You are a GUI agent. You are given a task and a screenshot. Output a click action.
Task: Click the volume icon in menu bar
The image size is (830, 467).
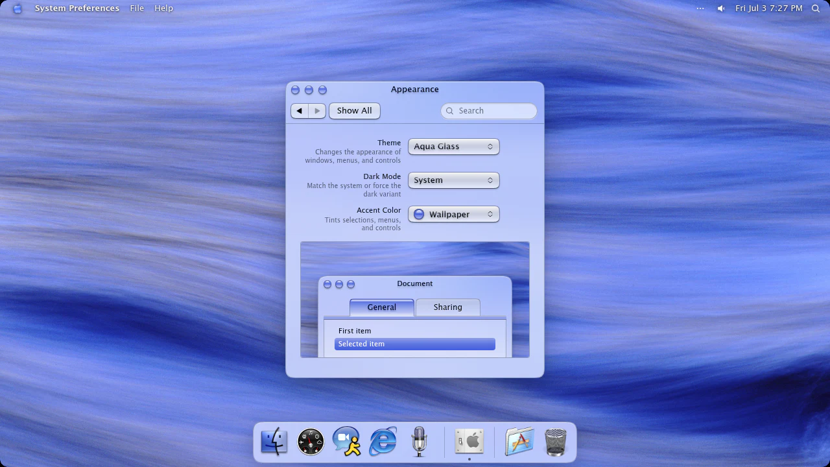click(x=721, y=8)
